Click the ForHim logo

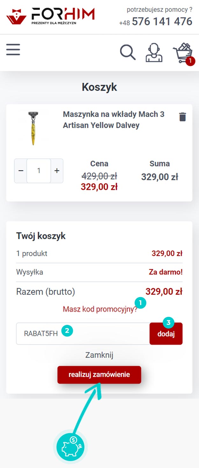tap(51, 17)
